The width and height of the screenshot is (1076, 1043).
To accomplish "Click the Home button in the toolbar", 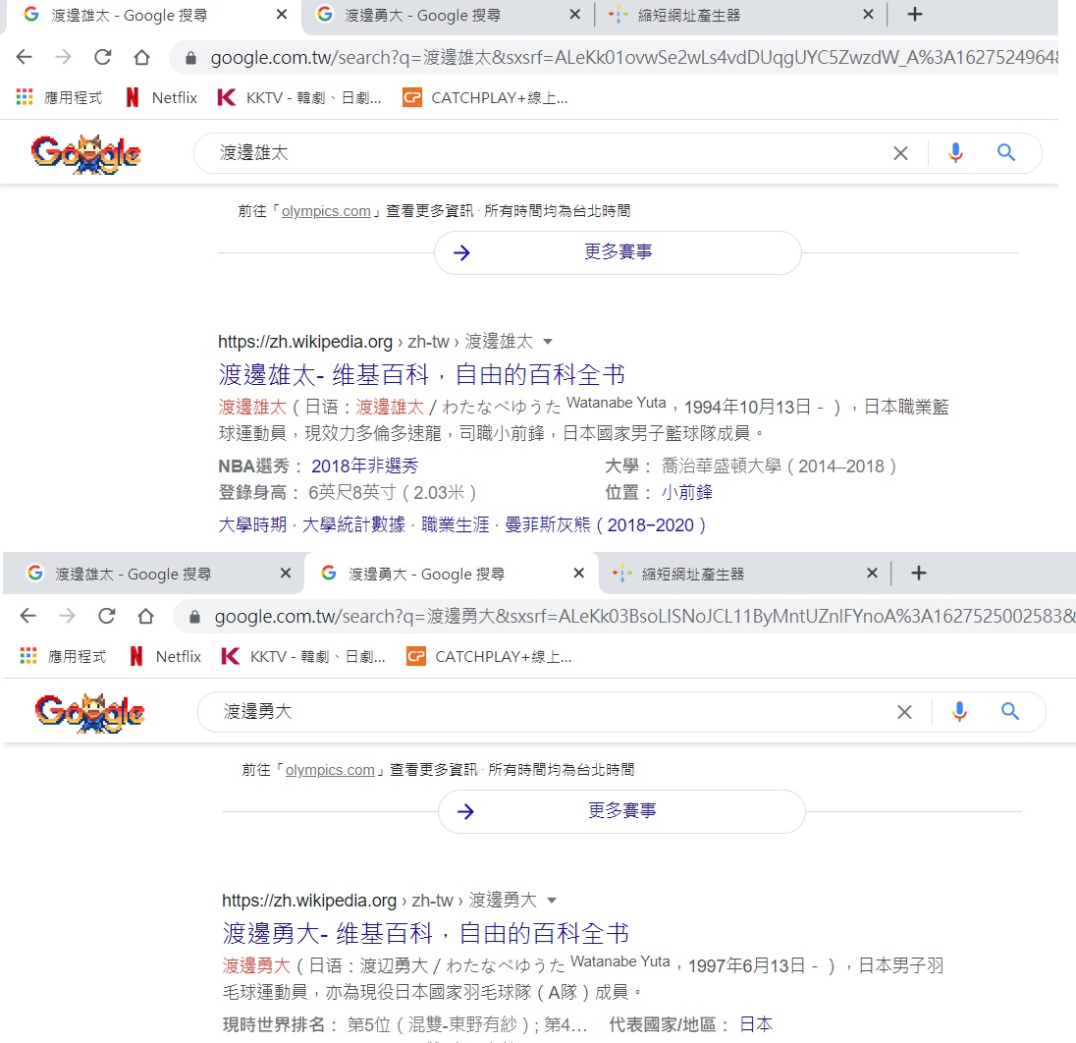I will point(141,57).
